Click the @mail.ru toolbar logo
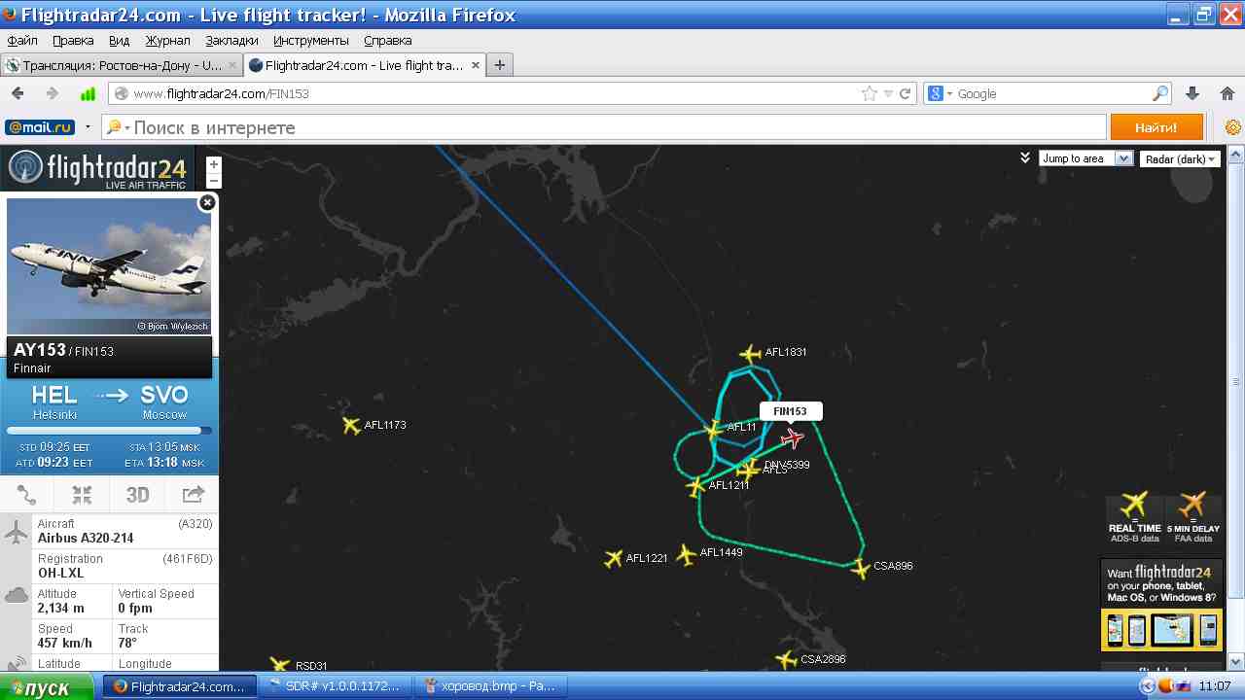Image resolution: width=1245 pixels, height=700 pixels. 40,127
